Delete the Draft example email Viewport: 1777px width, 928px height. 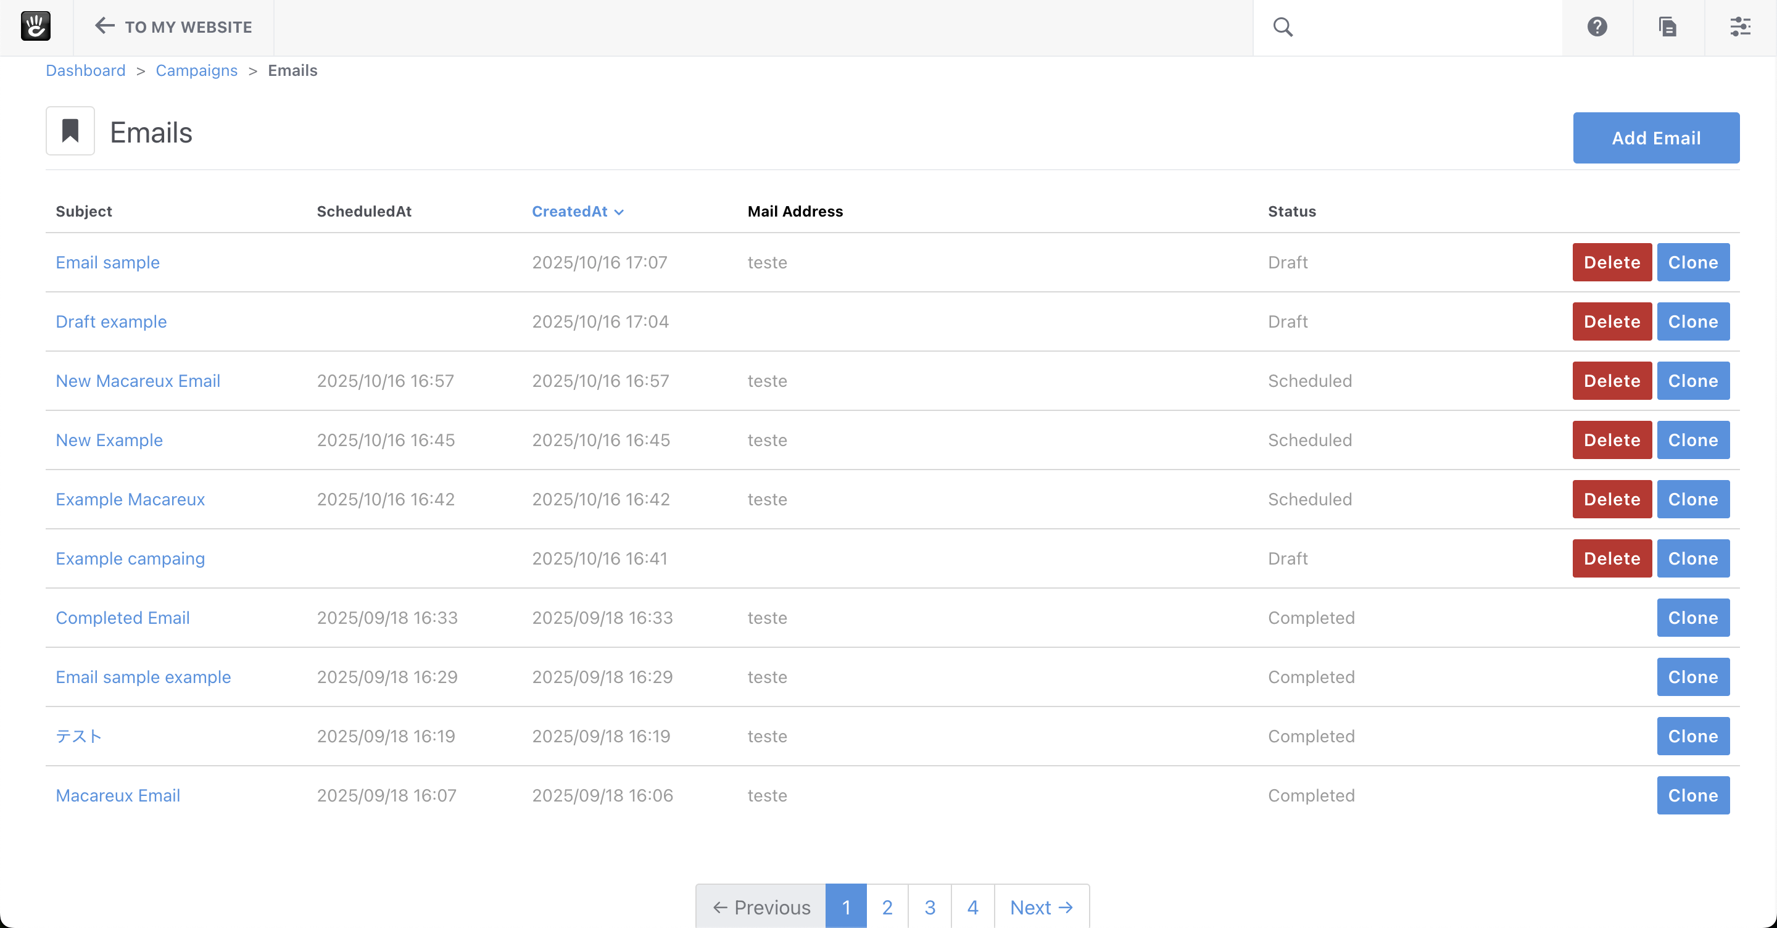1612,321
